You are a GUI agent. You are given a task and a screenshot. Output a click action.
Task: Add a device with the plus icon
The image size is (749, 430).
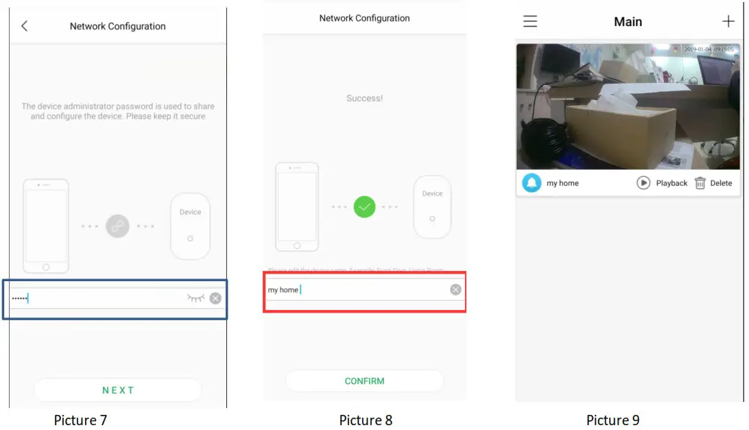tap(728, 21)
